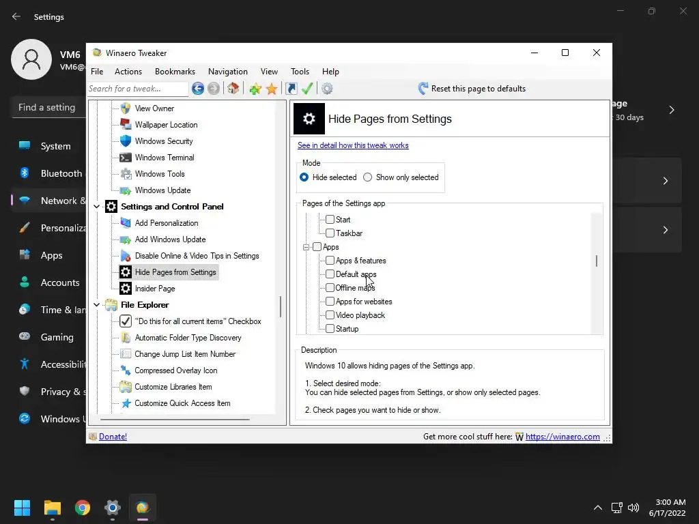Open the Actions menu

128,71
